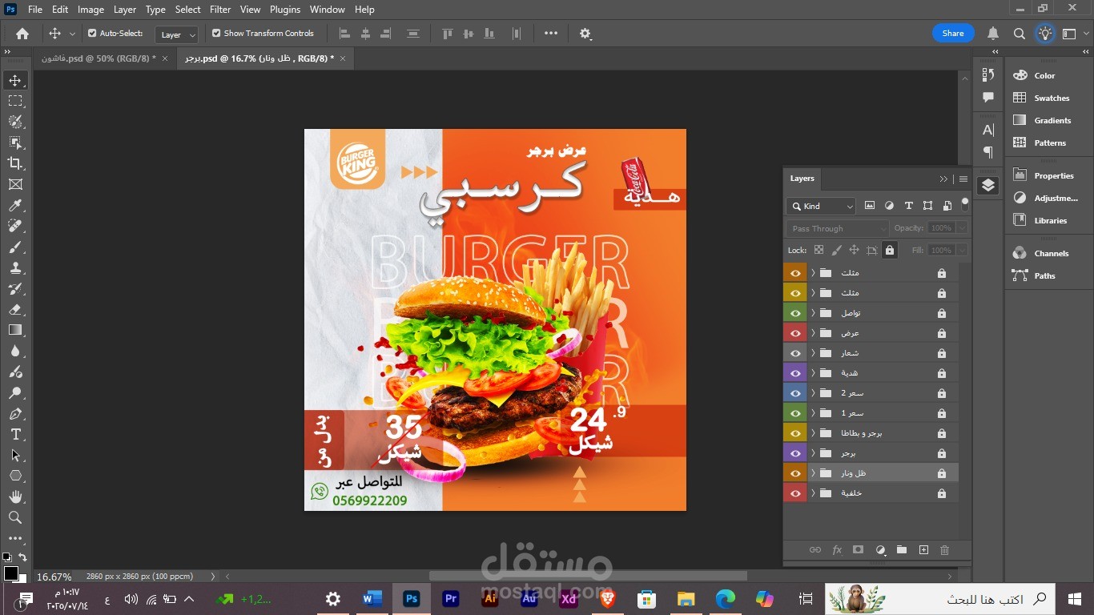Hide the هدية layer group
1094x615 pixels.
(x=795, y=373)
